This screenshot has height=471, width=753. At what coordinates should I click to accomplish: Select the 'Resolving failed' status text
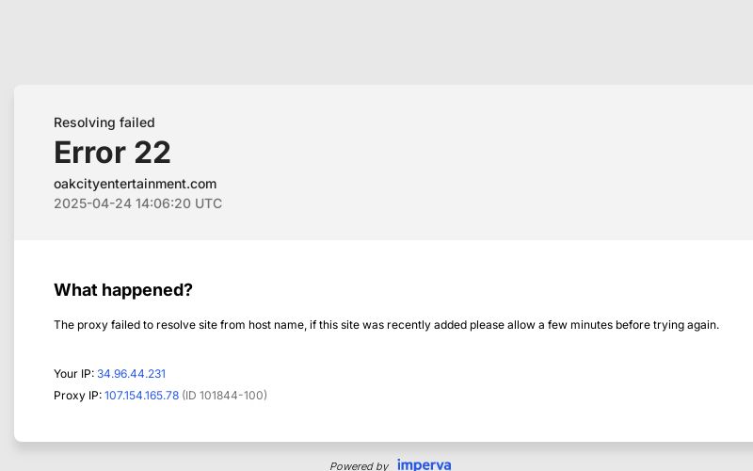click(104, 122)
